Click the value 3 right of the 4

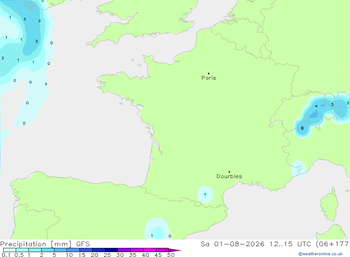(x=332, y=104)
